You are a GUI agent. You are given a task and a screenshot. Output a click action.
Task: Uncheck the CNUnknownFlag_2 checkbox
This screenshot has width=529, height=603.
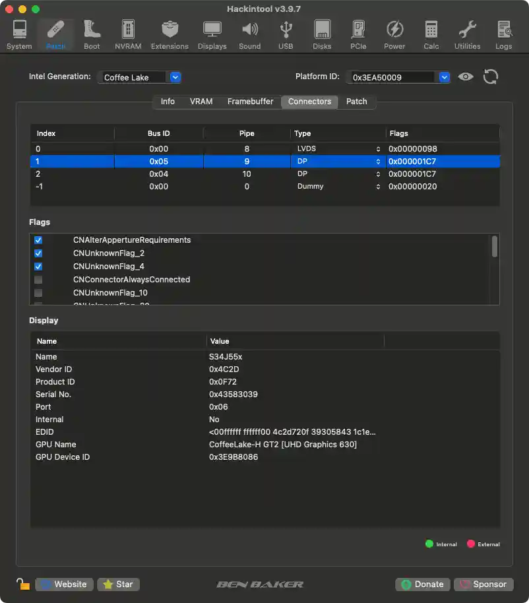tap(38, 253)
